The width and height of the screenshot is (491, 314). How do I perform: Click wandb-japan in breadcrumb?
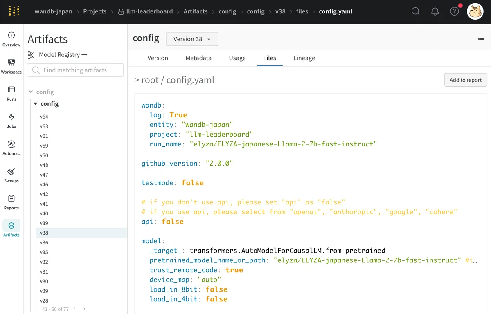tap(53, 11)
